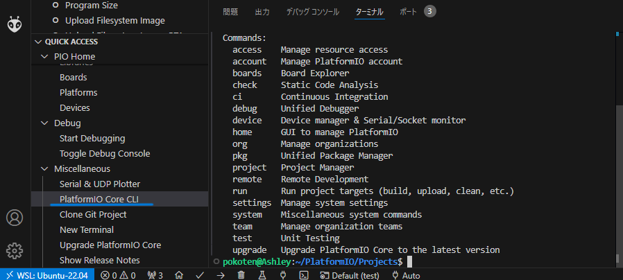Open the PlatformIO terminal icon in the status bar
Screen dimensions: 623x280
point(304,275)
